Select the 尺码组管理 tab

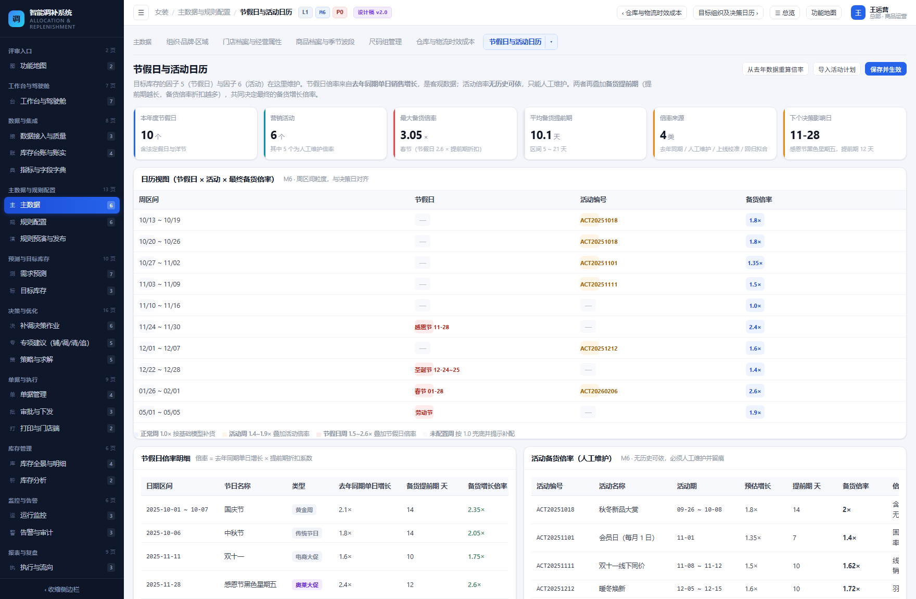click(x=385, y=42)
